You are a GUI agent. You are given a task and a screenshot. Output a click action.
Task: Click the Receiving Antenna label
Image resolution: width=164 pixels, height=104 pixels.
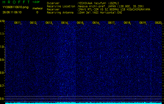pos(60,13)
